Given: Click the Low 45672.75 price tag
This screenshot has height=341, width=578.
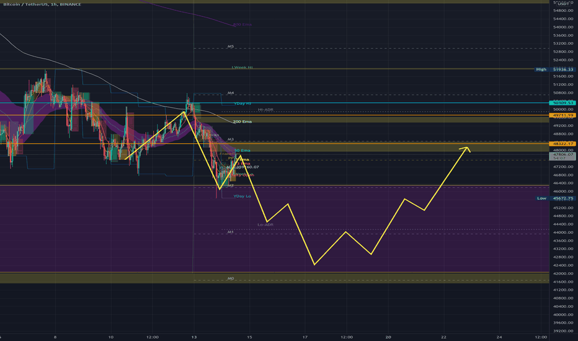Looking at the screenshot, I should point(555,198).
